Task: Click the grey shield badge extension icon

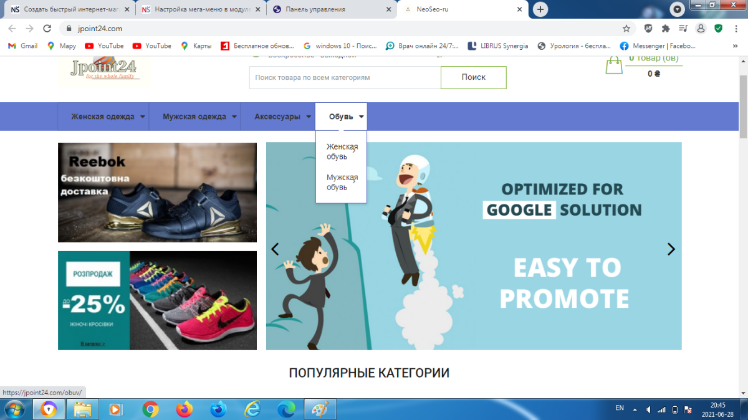Action: coord(648,29)
